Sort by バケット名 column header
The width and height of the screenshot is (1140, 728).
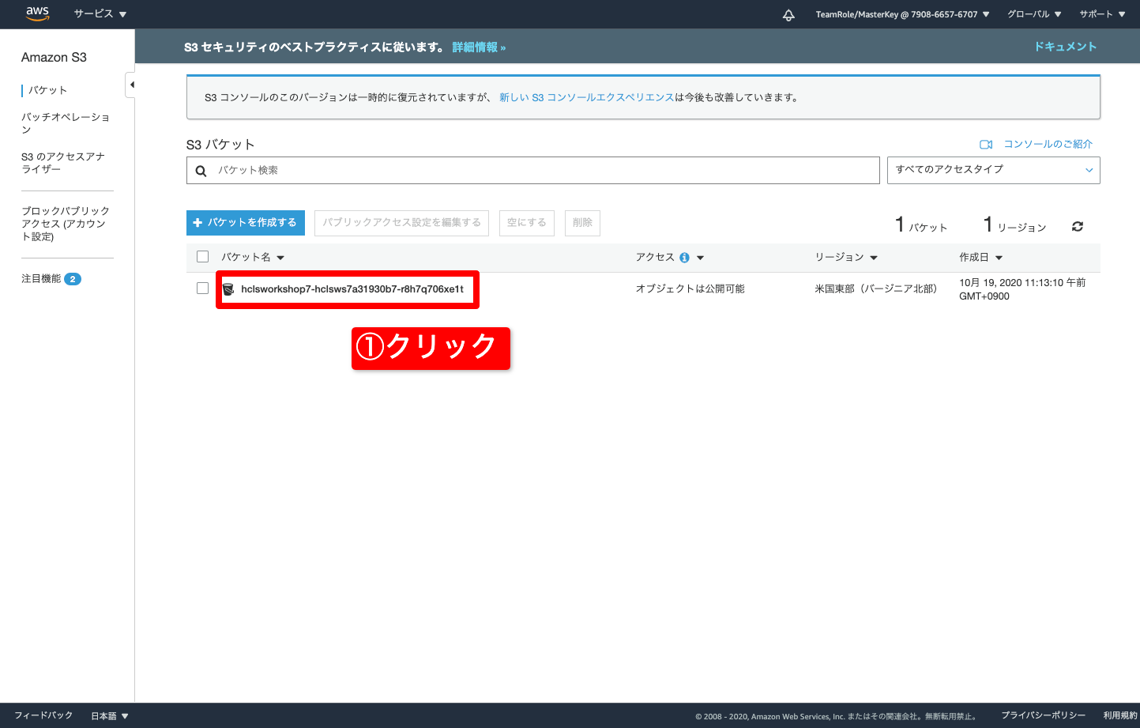(253, 257)
